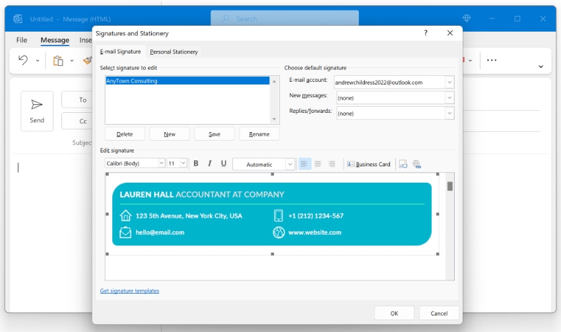The width and height of the screenshot is (561, 332).
Task: Insert a Business Card
Action: [369, 164]
